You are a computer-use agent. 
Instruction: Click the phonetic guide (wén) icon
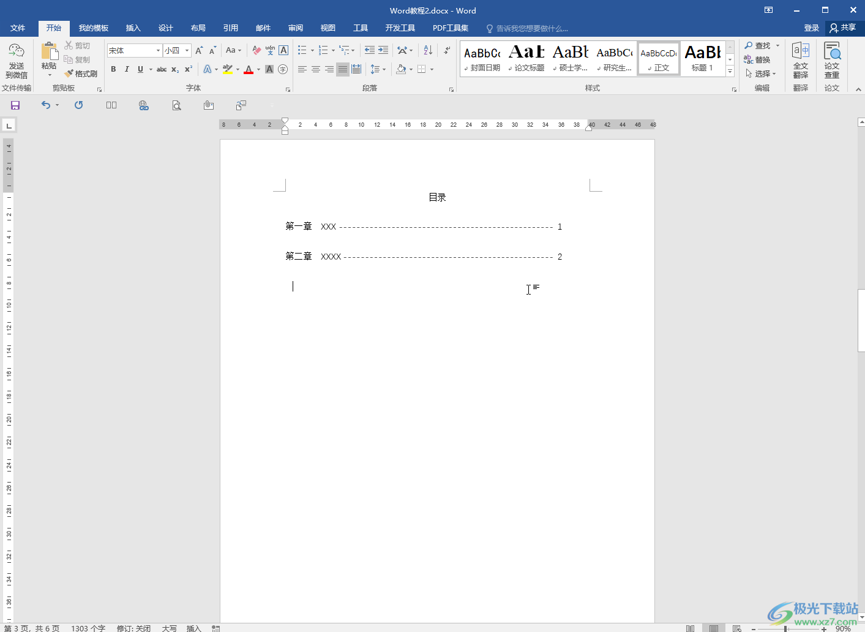270,50
